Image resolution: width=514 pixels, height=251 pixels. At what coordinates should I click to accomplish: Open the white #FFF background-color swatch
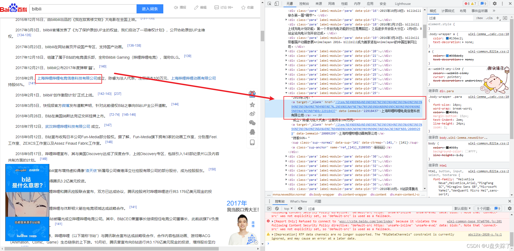[467, 151]
